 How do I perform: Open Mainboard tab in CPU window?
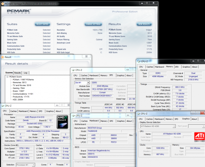(x=23, y=111)
